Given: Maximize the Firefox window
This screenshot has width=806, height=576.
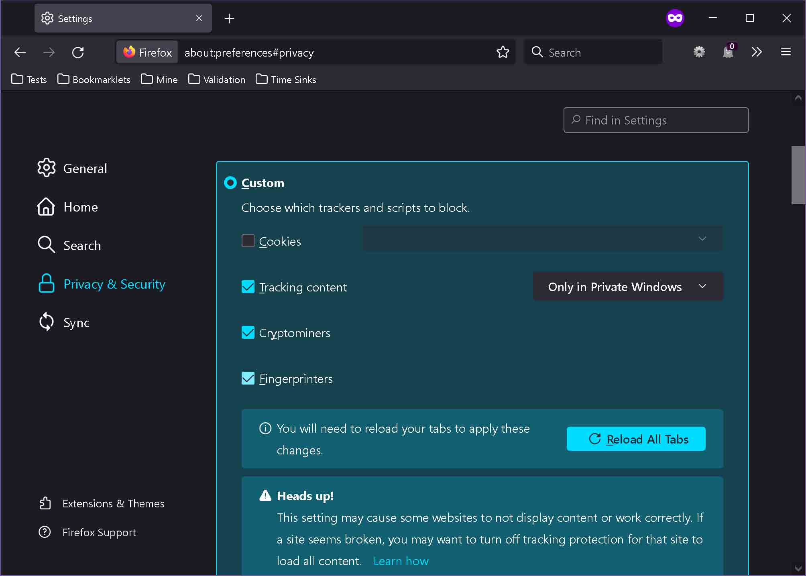Looking at the screenshot, I should point(750,18).
